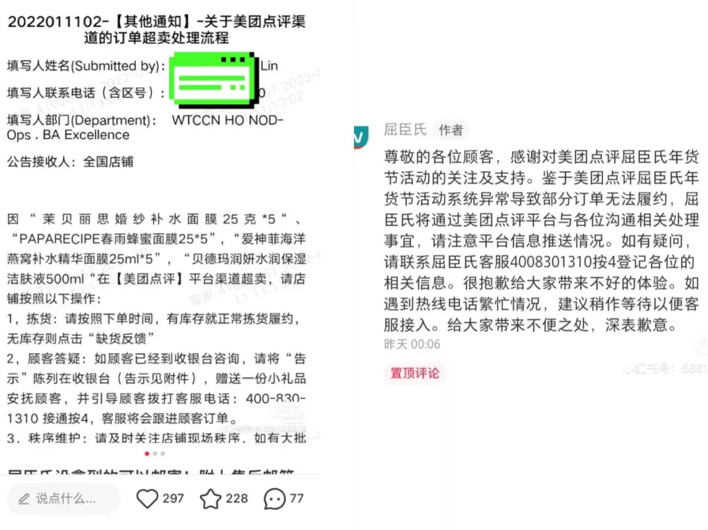Click the 屈臣氏 author avatar
This screenshot has width=708, height=530.
(361, 137)
